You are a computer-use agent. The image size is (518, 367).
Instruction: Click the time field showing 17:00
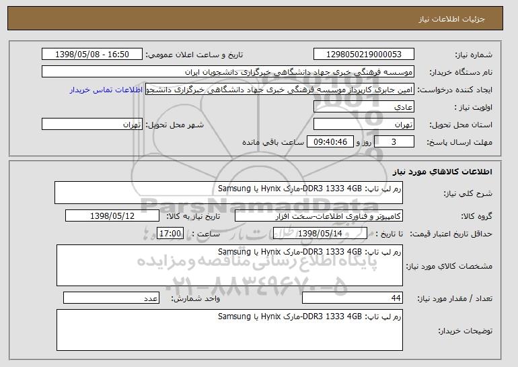(170, 234)
